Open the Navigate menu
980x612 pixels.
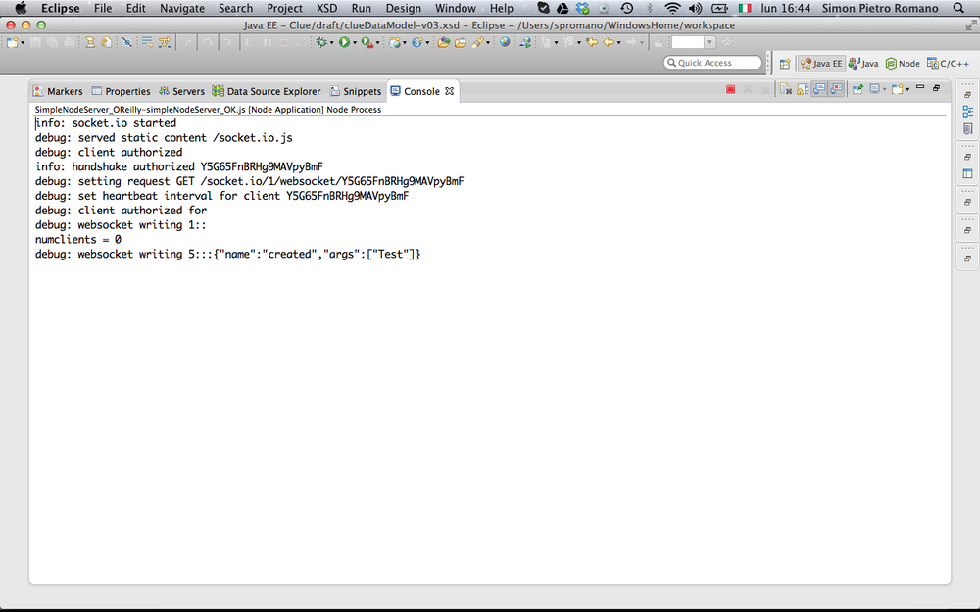pos(181,8)
